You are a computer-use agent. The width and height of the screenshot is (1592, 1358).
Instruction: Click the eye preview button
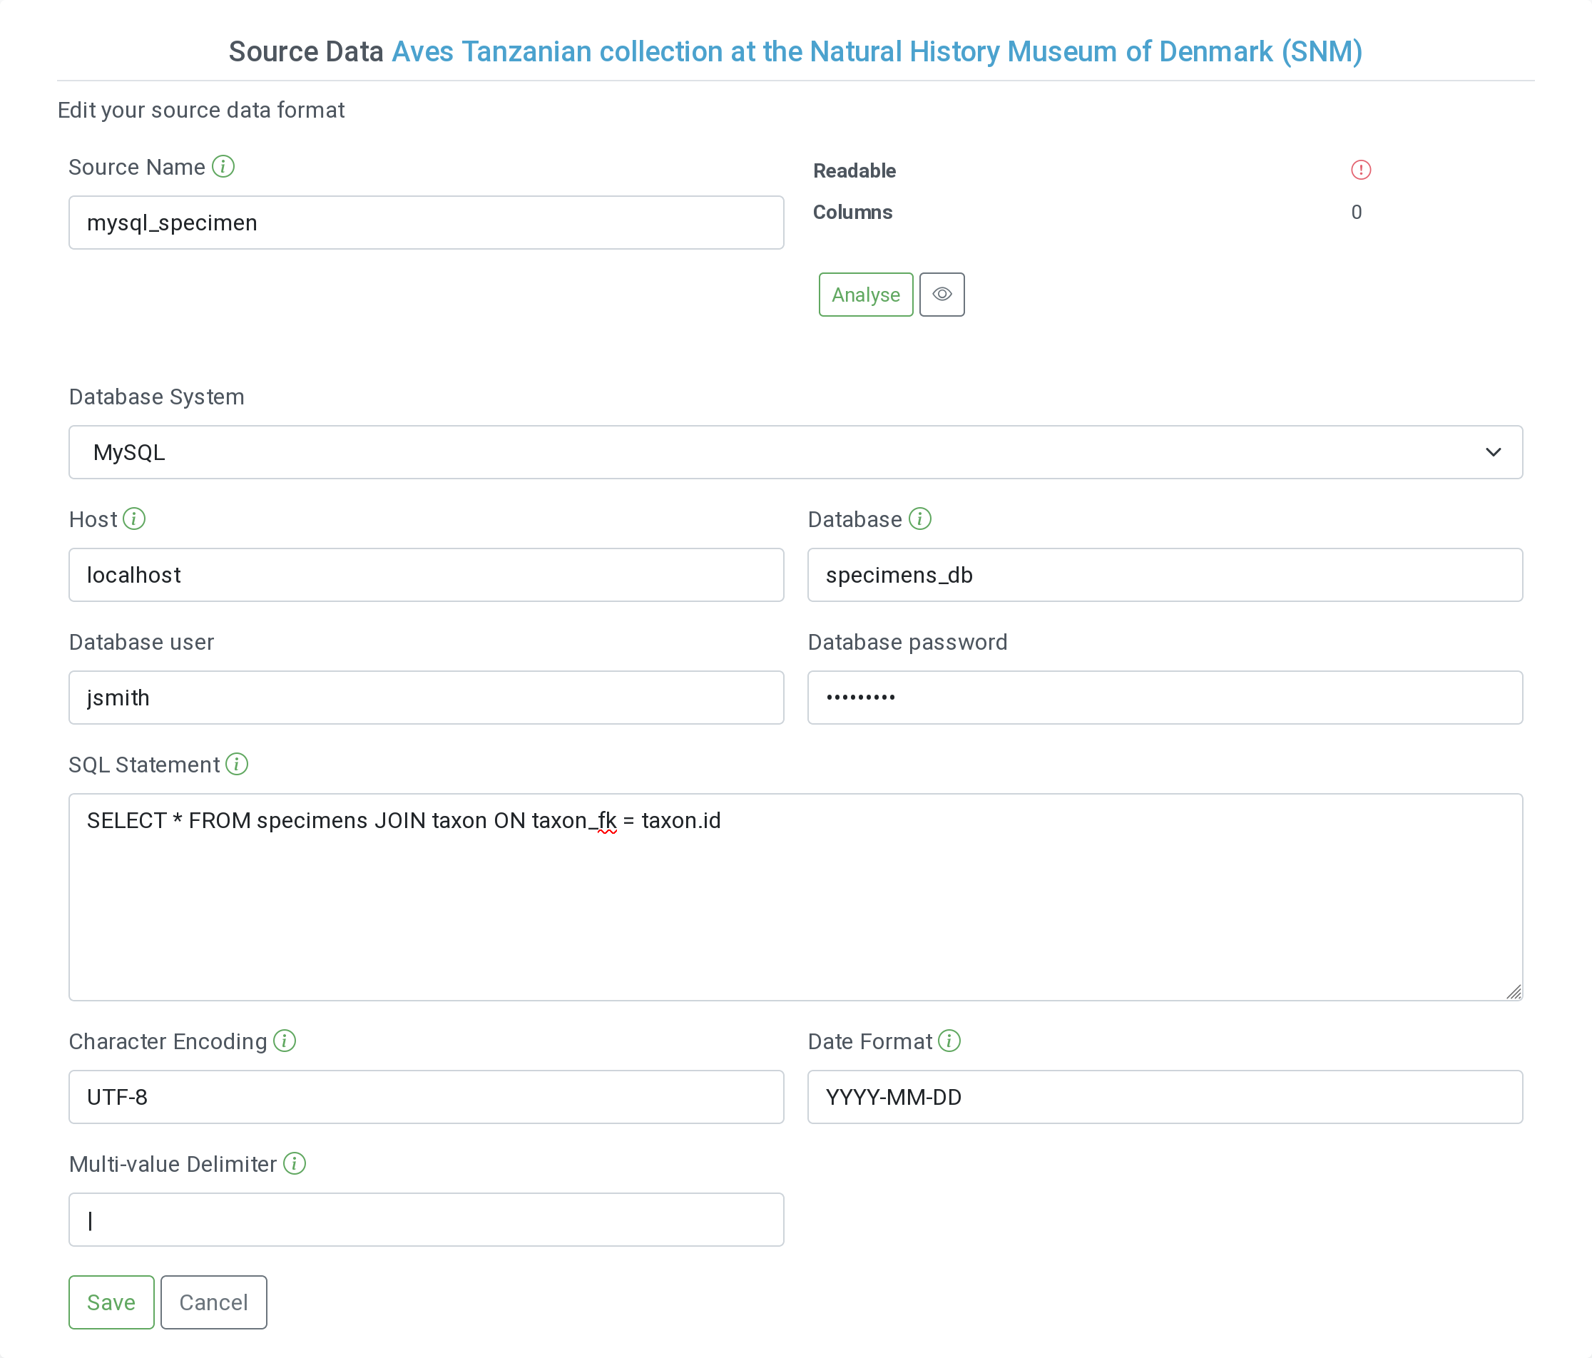point(942,294)
